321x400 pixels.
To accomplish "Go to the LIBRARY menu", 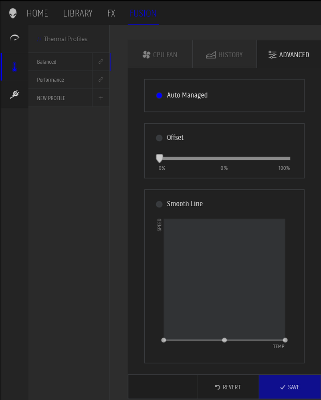I will [x=78, y=13].
